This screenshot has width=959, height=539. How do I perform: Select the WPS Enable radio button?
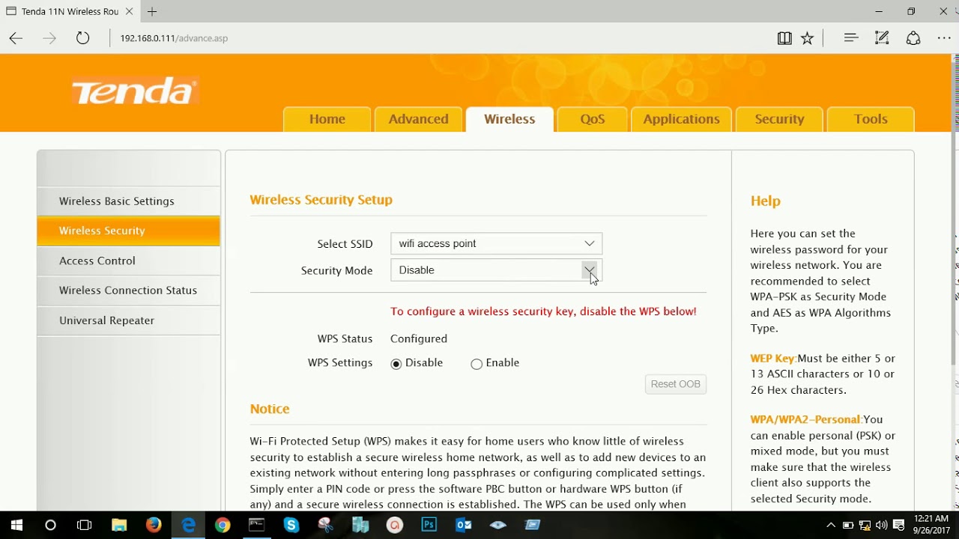(x=477, y=364)
